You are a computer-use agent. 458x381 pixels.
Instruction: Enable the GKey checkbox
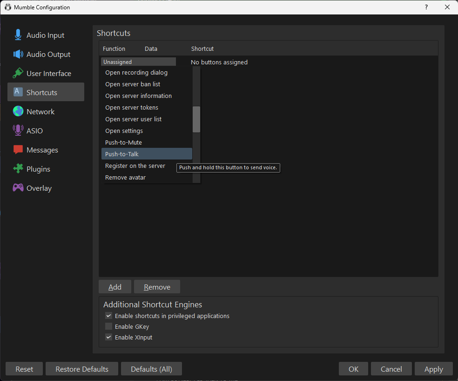point(108,326)
